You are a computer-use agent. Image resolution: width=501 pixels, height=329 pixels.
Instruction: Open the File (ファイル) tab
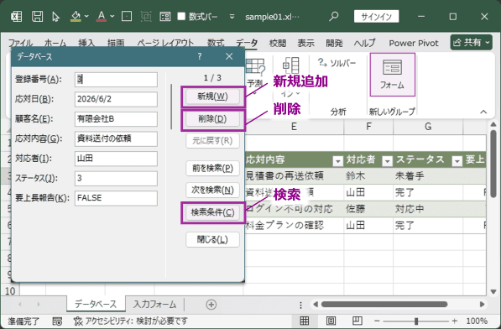pos(20,43)
